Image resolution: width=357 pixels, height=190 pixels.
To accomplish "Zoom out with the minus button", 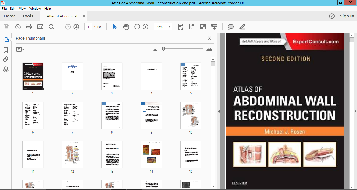I will coord(137,27).
